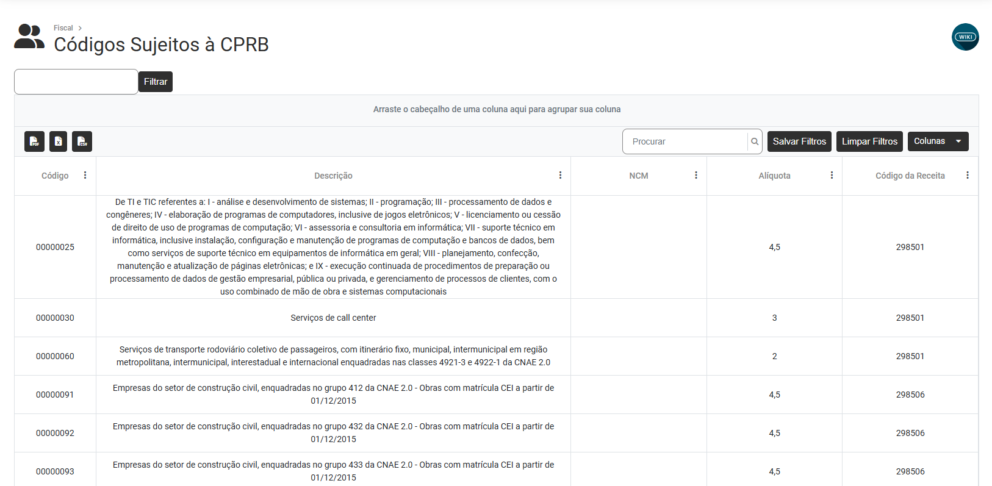Open the Código da Receita column menu

point(967,175)
